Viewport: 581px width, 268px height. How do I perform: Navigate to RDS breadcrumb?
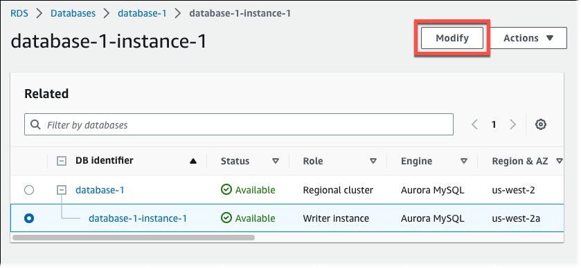pos(19,13)
